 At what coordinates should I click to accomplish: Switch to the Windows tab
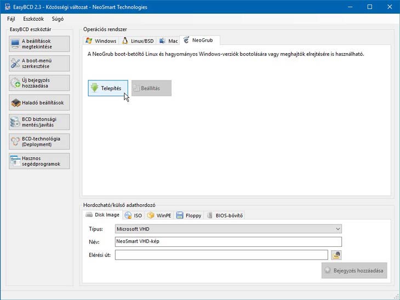coord(101,41)
